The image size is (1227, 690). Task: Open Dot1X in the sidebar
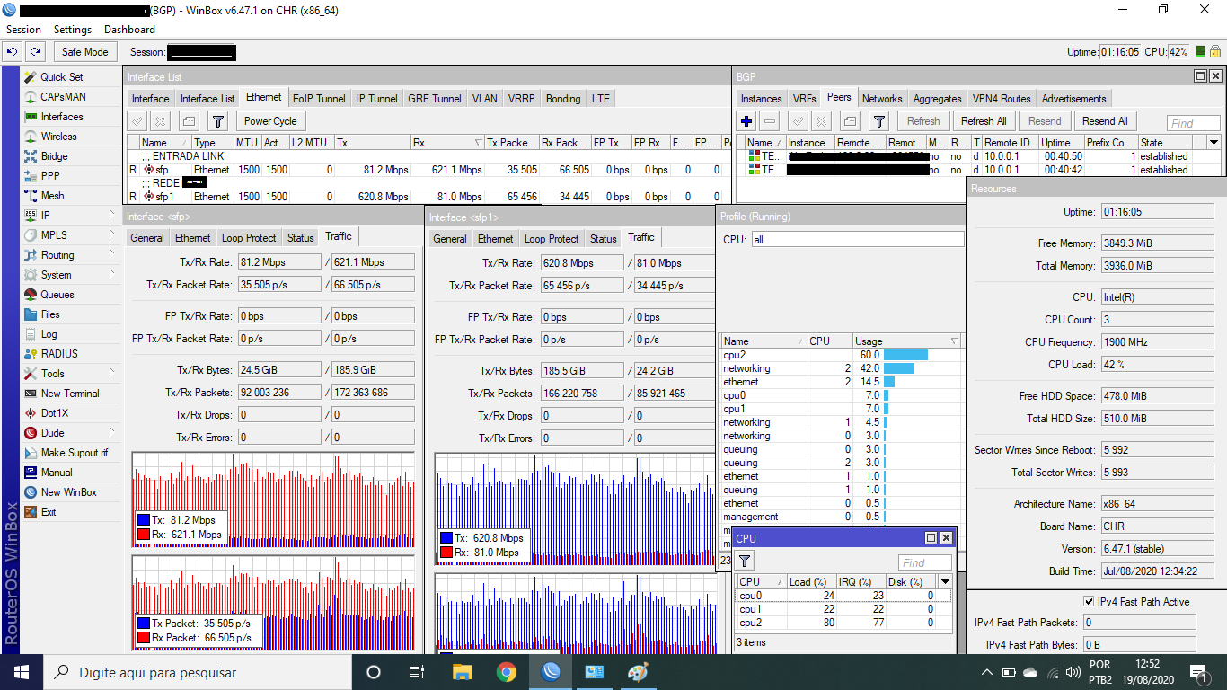(x=54, y=413)
